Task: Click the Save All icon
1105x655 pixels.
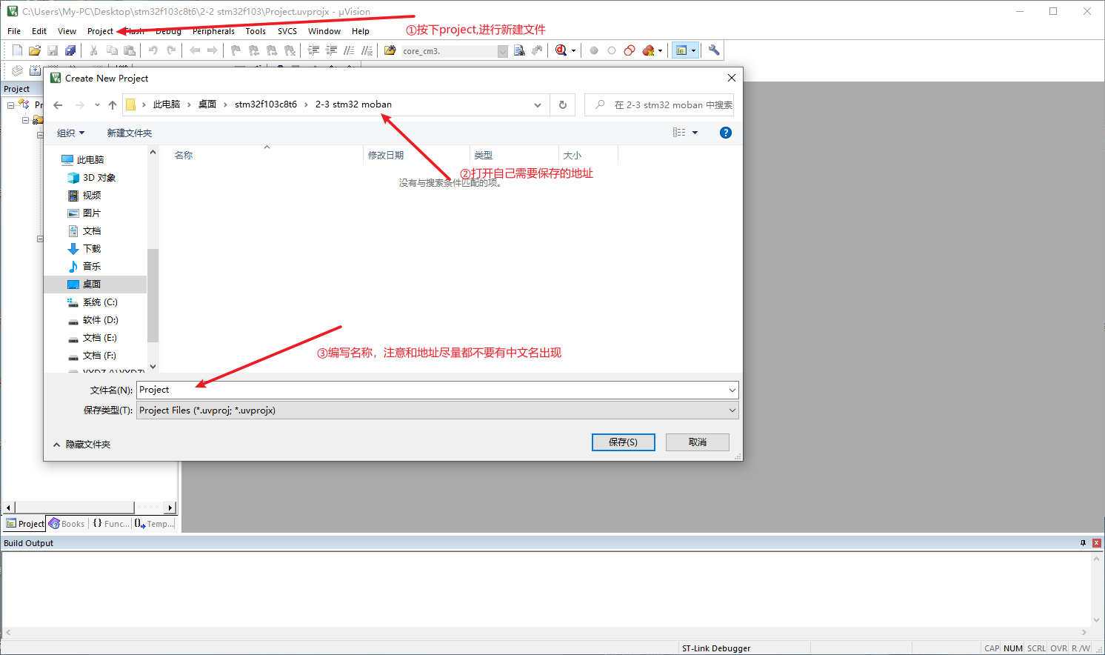Action: tap(70, 50)
